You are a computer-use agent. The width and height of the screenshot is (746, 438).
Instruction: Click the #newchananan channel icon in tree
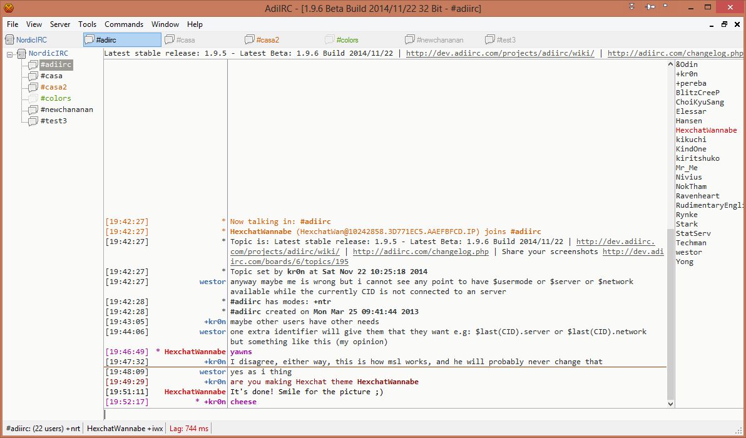click(33, 109)
